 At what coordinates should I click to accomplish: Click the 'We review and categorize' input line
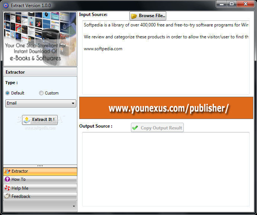point(166,37)
